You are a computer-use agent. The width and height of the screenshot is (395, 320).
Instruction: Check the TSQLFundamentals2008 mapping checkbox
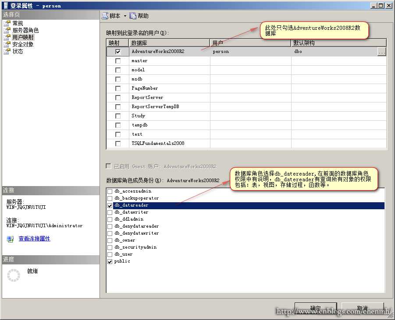click(117, 144)
